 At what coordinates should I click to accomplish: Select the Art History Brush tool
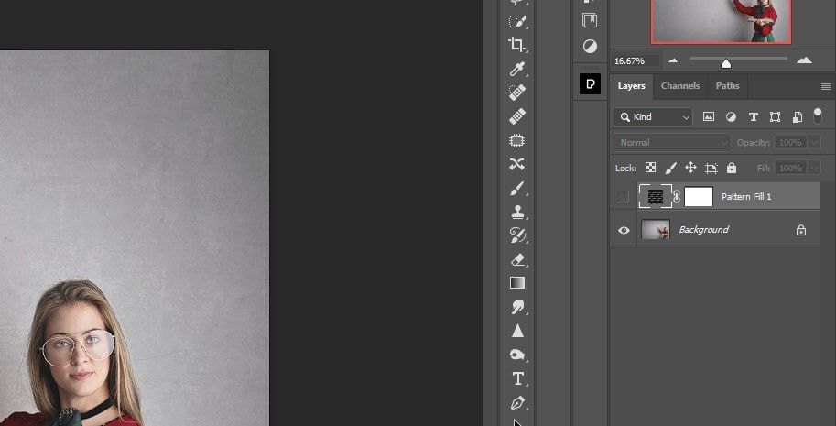[x=517, y=235]
